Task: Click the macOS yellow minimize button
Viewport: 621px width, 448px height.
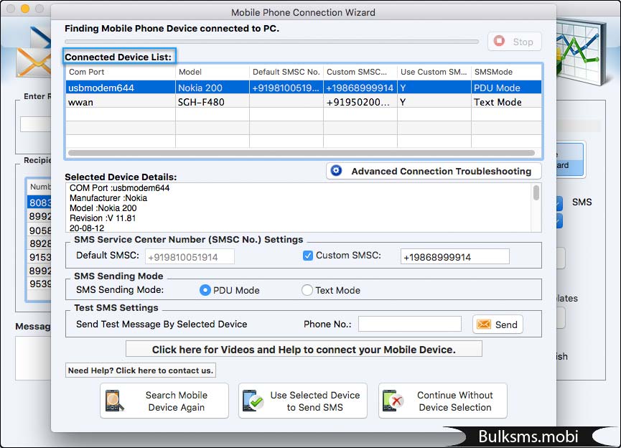Action: coord(25,9)
